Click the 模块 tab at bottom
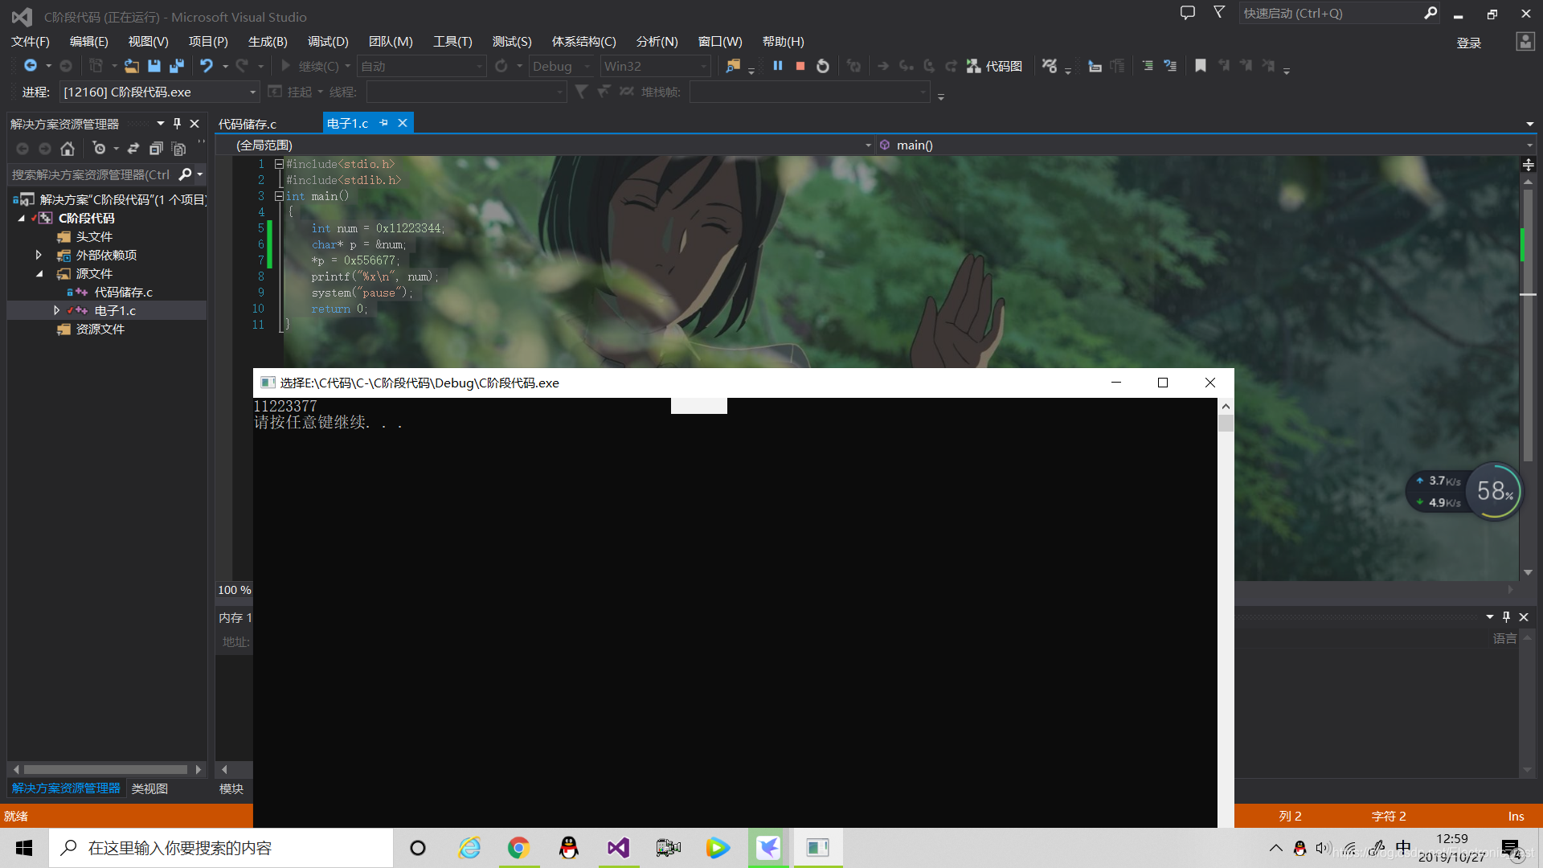 [231, 789]
